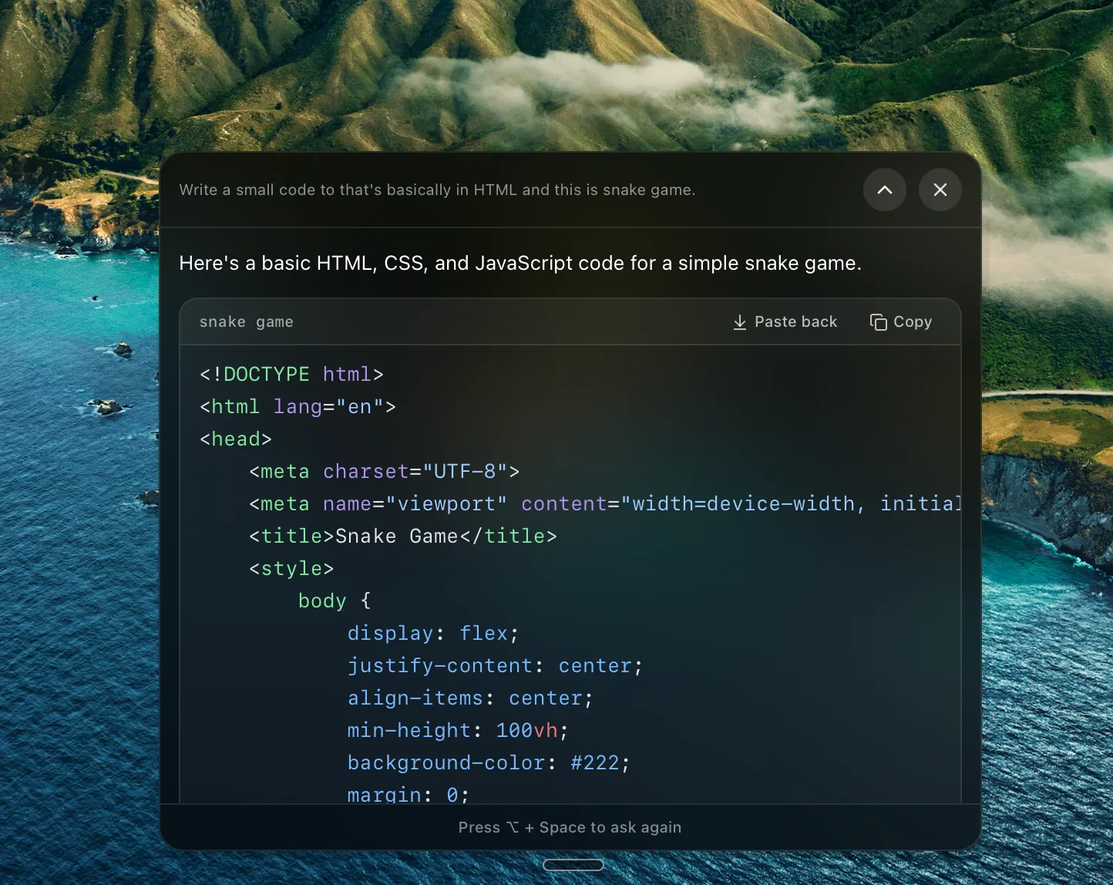
Task: Click the prompt text about snake game
Action: [x=437, y=190]
